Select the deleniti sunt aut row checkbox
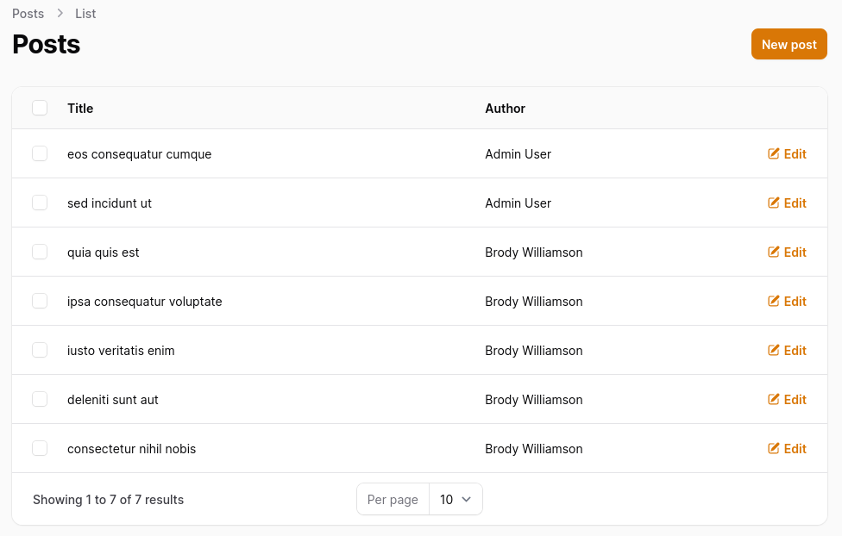The image size is (842, 536). (40, 399)
